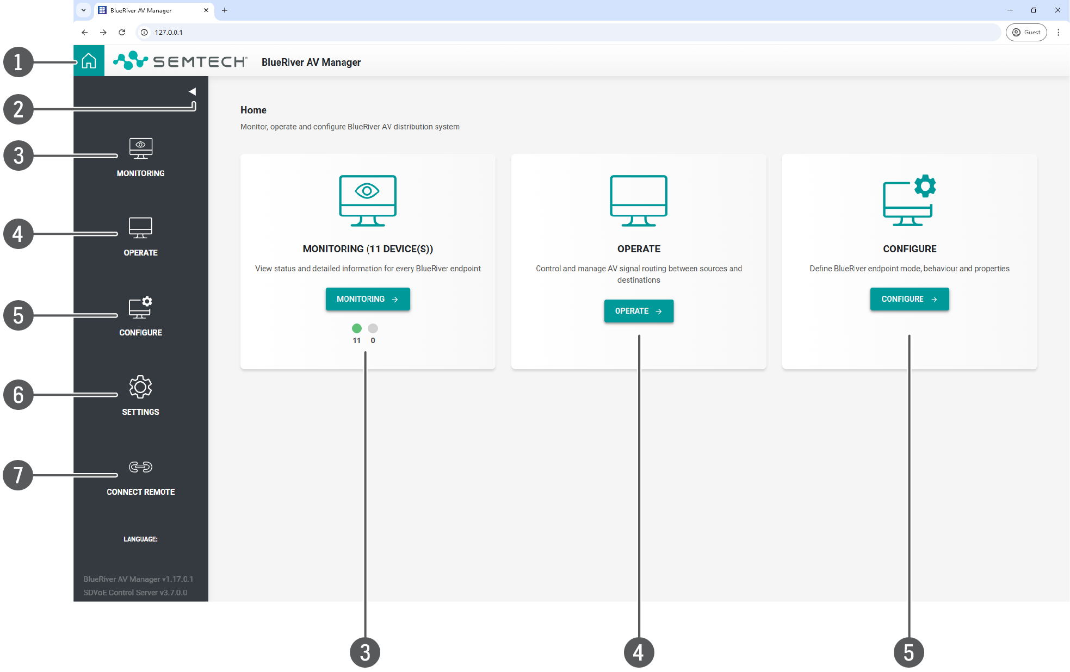Open Operate from the sidebar icon
This screenshot has height=672, width=1070.
point(140,228)
